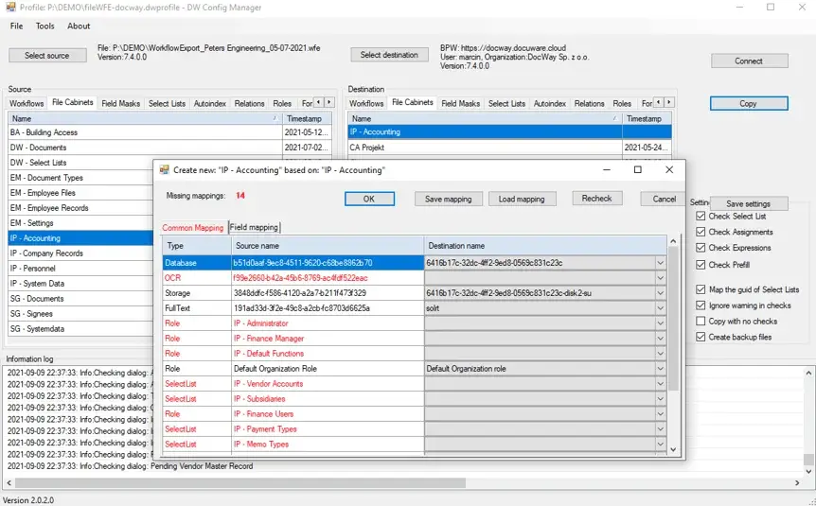
Task: Open IP - Administrator role destination dropdown
Action: coord(660,323)
